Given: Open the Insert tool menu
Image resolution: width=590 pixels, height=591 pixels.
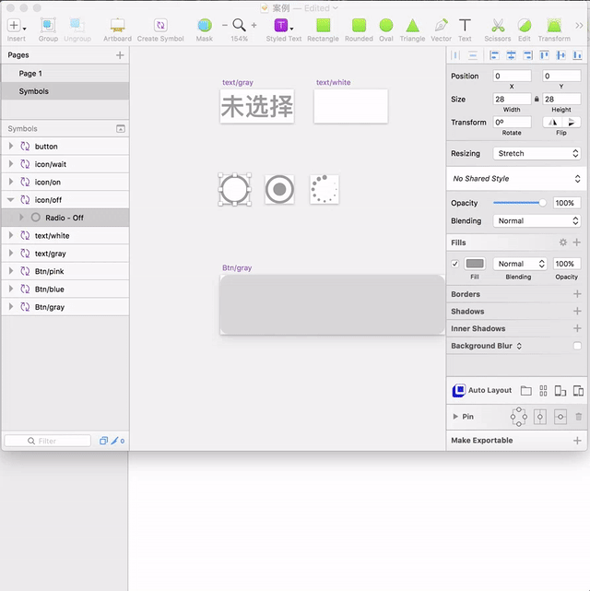Looking at the screenshot, I should click(x=17, y=26).
